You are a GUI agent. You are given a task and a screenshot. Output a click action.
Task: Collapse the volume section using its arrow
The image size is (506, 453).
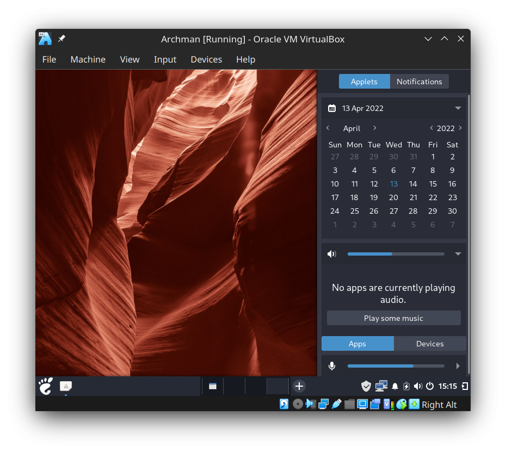pyautogui.click(x=458, y=254)
